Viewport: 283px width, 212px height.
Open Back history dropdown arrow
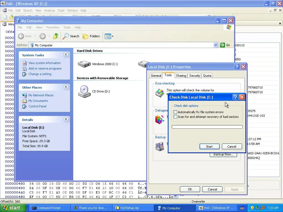tap(35, 36)
